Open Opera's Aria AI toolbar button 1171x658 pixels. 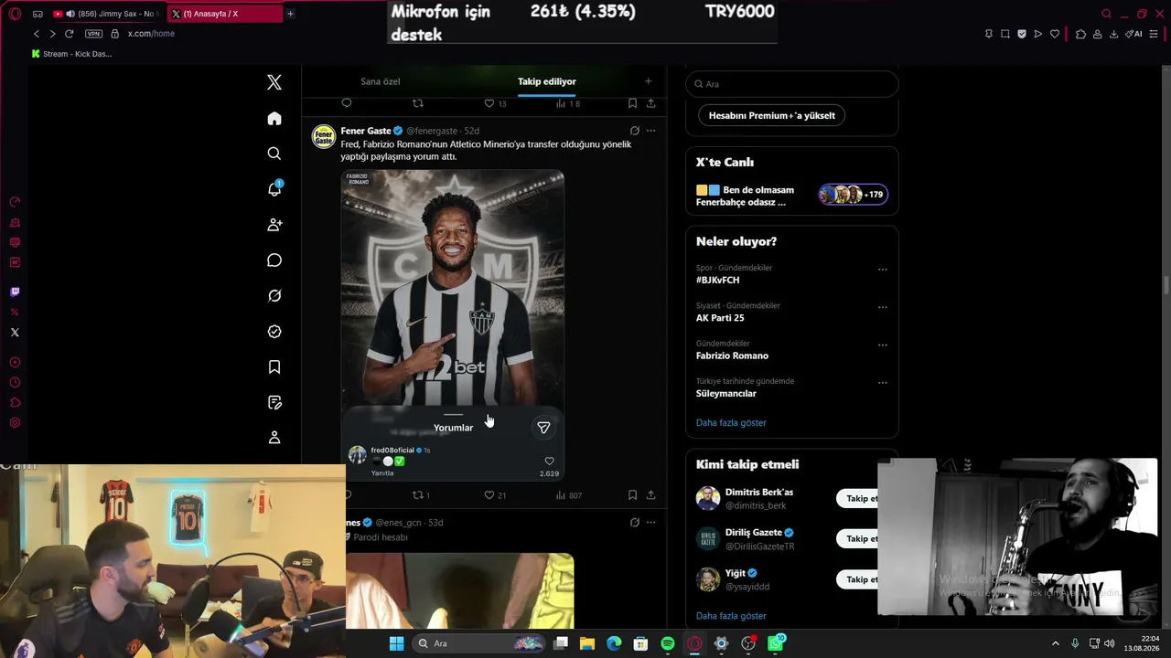[x=1133, y=34]
